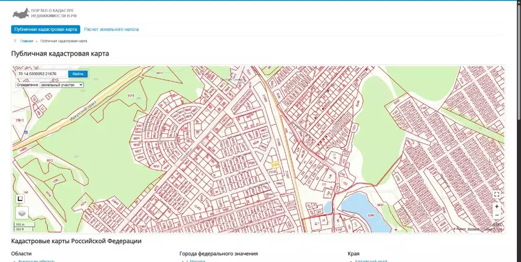Screen dimensions: 521x262
Task: Open the 'г. Москва' city link
Action: coord(195,261)
